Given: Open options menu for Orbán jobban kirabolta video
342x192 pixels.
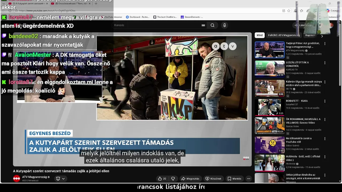Looking at the screenshot, I should [325, 175].
